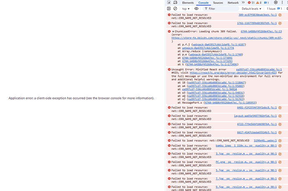Open the Sources tab
Screen dimensions: 288x191
(x=218, y=3)
